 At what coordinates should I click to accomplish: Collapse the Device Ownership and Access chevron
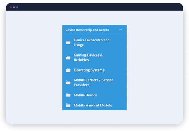click(121, 30)
